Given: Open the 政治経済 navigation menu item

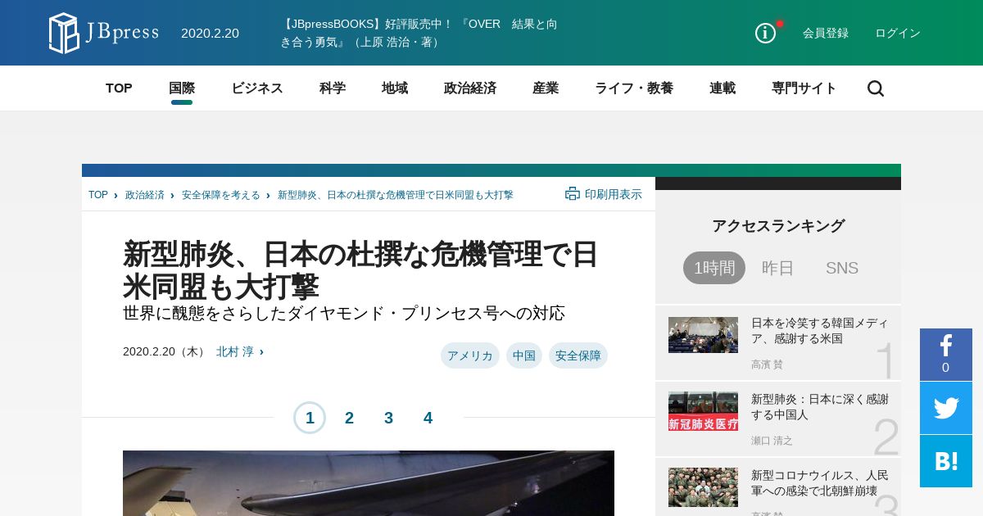Looking at the screenshot, I should [x=470, y=88].
